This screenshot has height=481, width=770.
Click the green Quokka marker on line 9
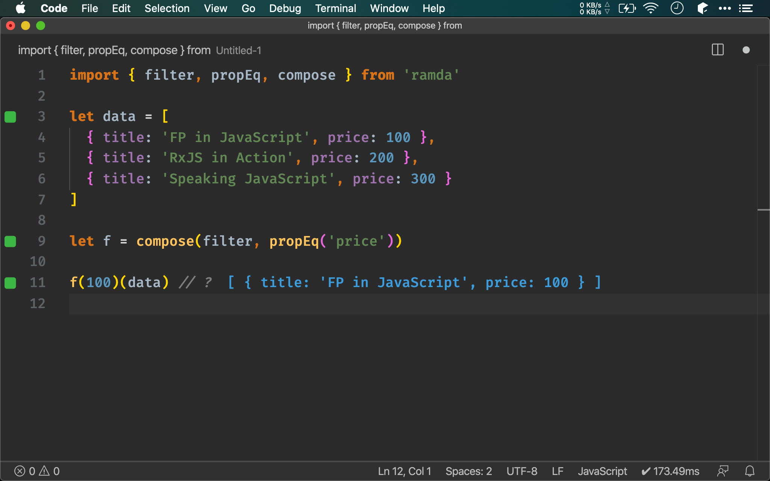(x=10, y=241)
